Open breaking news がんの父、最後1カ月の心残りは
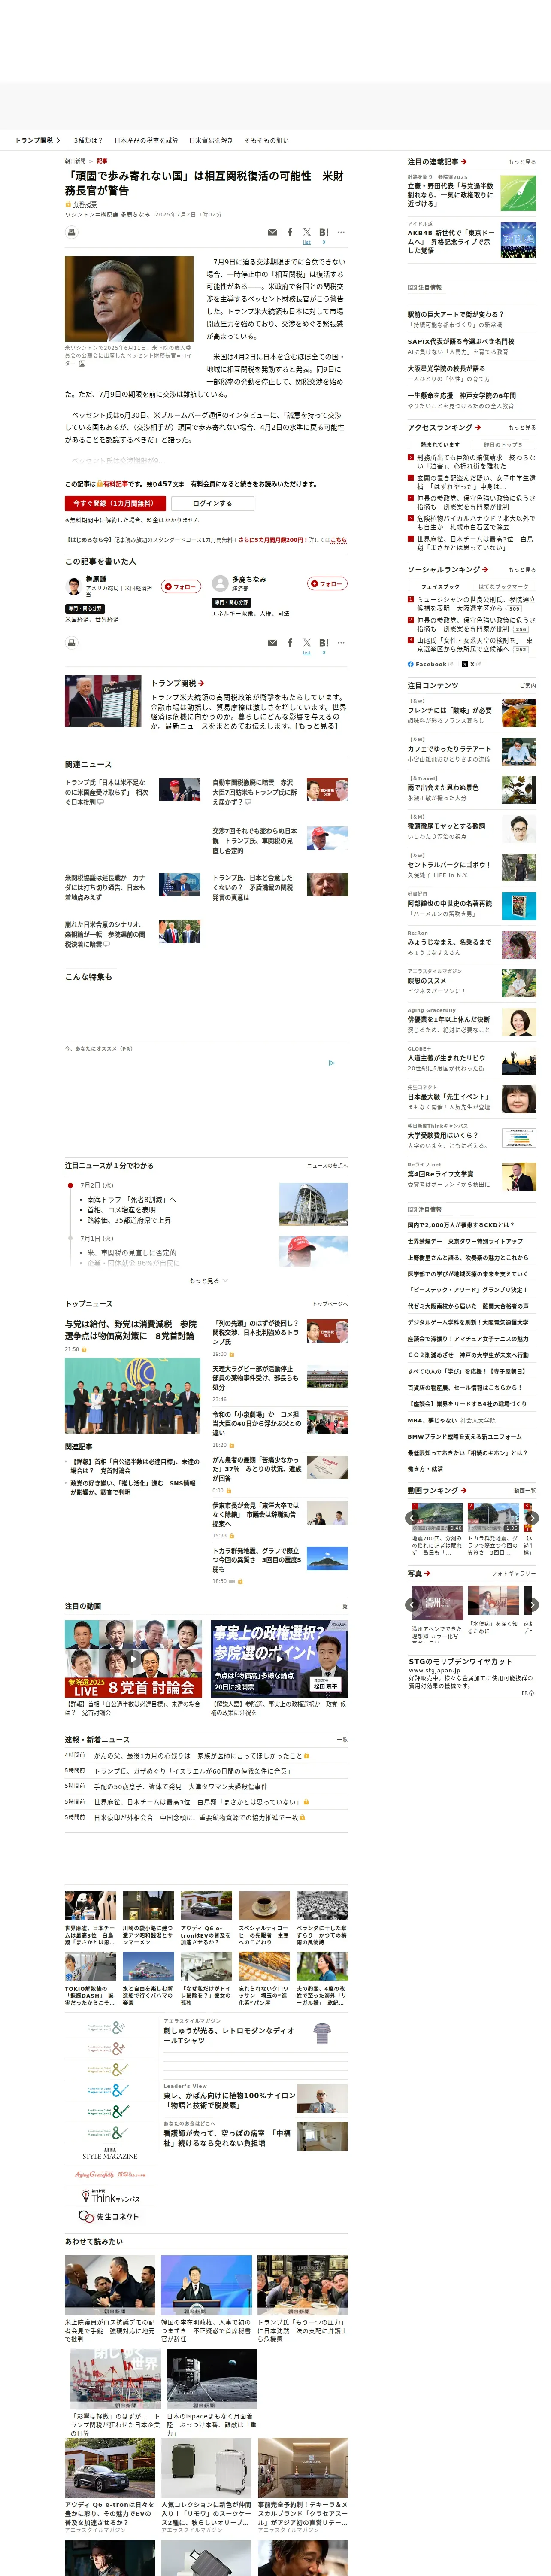The height and width of the screenshot is (2576, 551). [198, 1755]
